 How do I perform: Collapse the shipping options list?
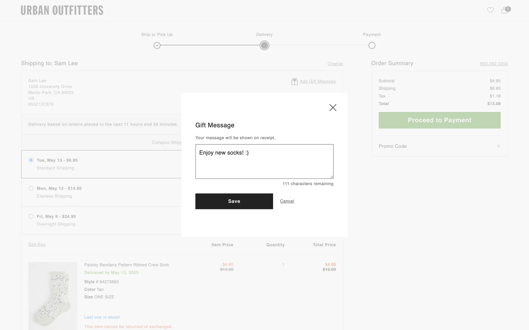pos(166,142)
